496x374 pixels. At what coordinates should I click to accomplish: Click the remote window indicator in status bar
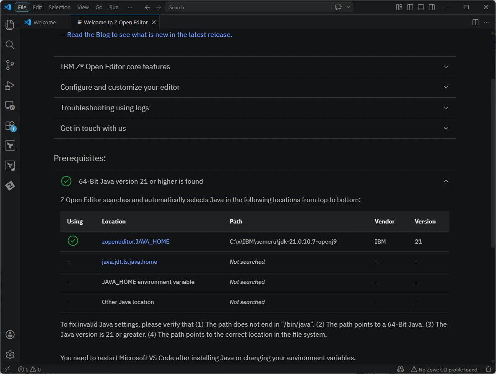pyautogui.click(x=8, y=369)
